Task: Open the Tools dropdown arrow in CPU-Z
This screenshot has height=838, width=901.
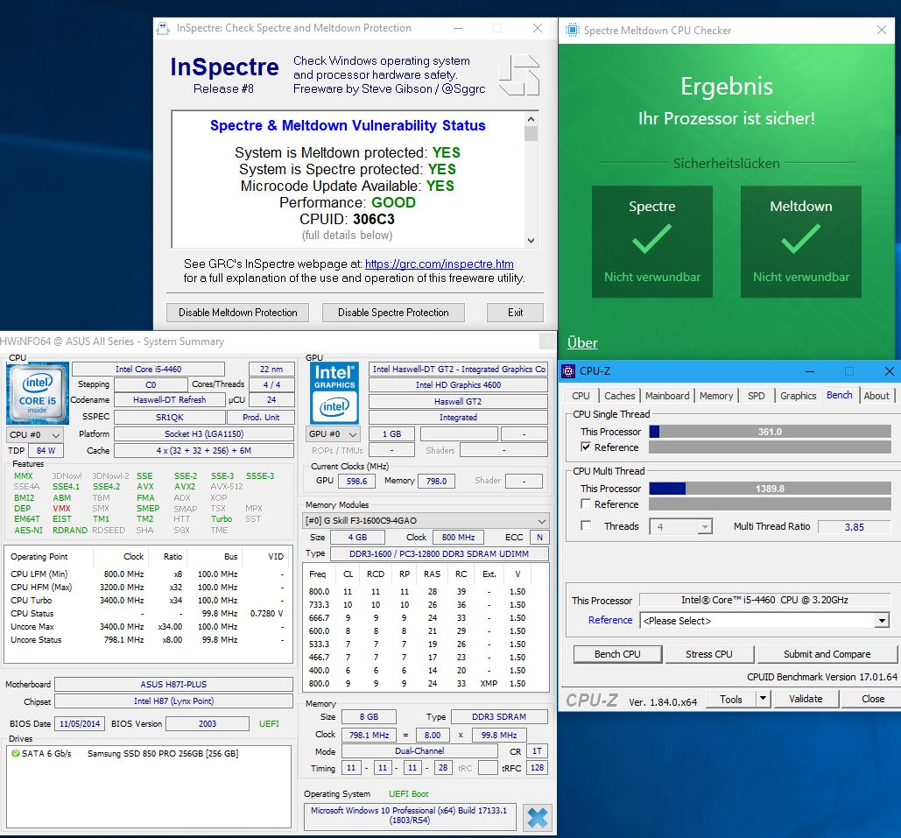Action: point(763,699)
